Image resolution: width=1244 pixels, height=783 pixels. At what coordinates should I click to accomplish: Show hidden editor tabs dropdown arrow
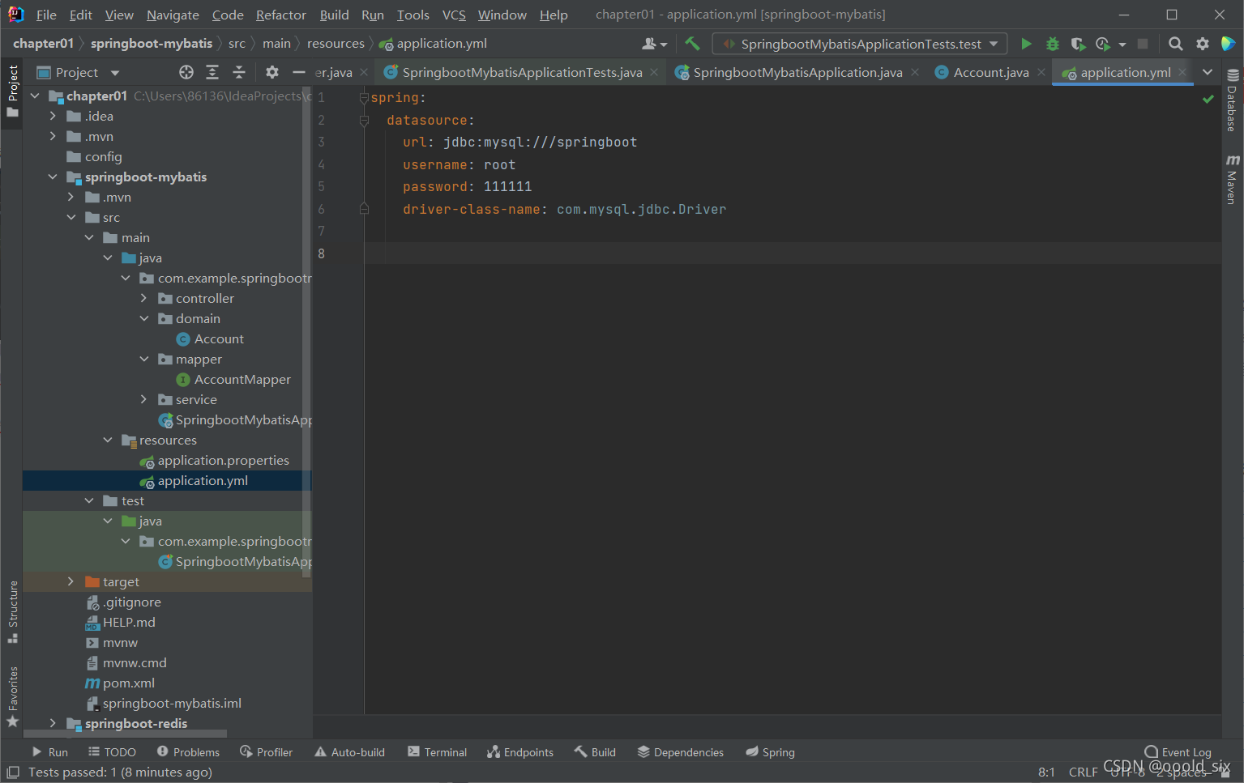point(1208,72)
